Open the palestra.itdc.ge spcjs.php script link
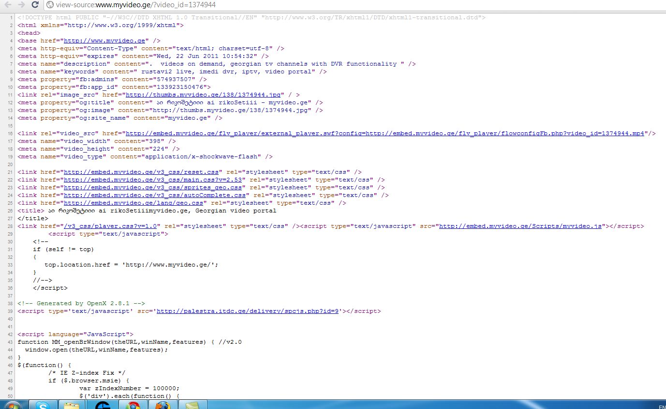This screenshot has width=666, height=409. [249, 311]
